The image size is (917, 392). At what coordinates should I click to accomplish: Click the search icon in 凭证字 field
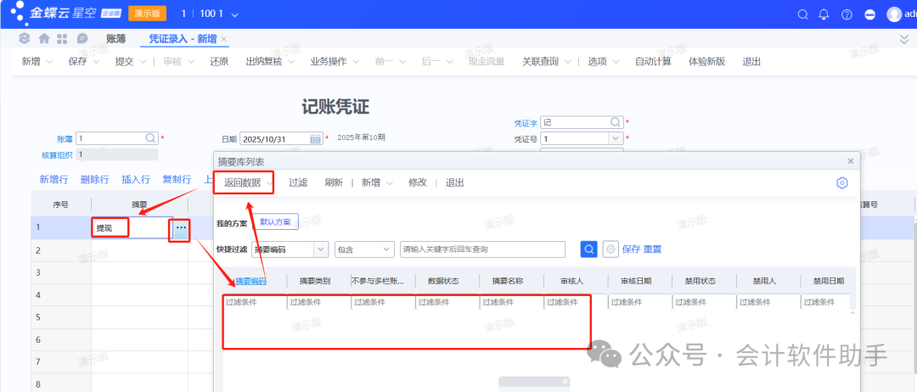pyautogui.click(x=616, y=122)
